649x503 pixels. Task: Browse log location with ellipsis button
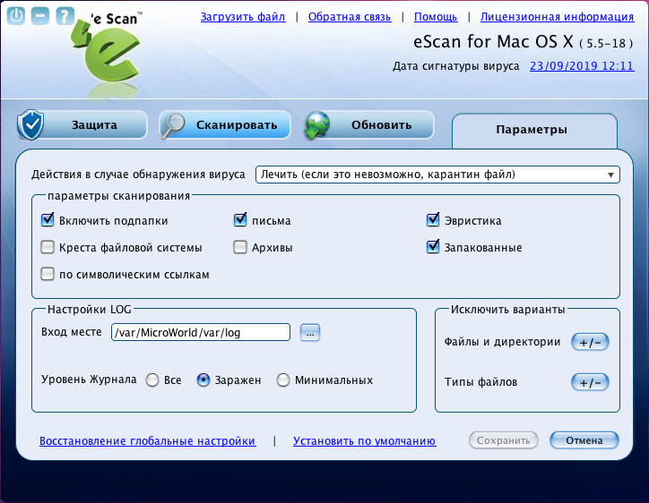[310, 332]
